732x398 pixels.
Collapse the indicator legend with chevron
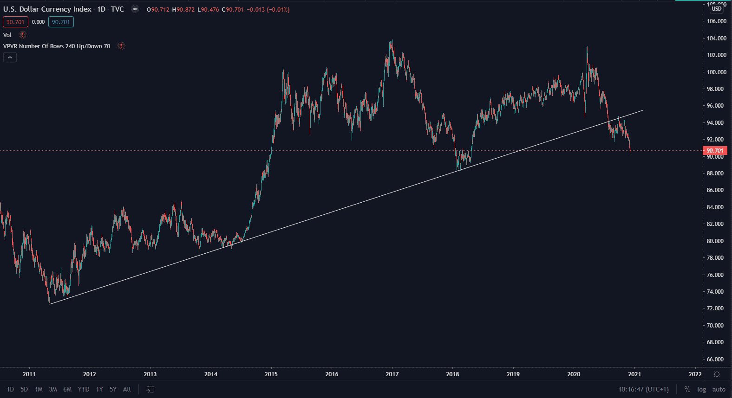pyautogui.click(x=10, y=57)
